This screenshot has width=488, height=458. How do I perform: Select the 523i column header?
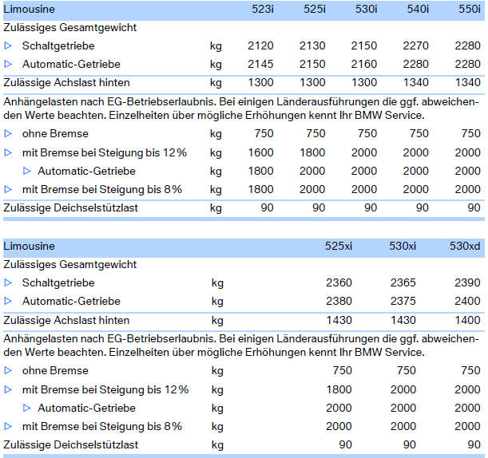click(263, 9)
